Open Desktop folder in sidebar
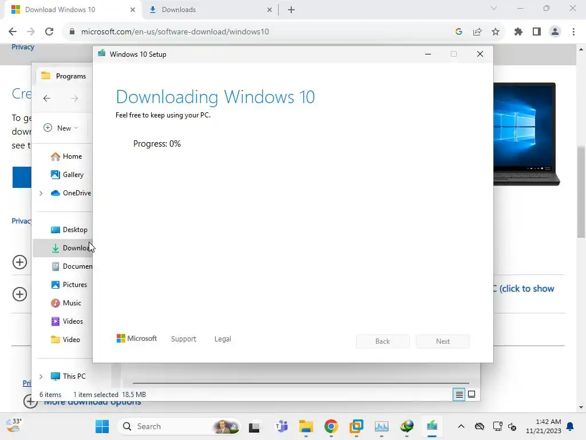This screenshot has height=440, width=586. coord(69,230)
